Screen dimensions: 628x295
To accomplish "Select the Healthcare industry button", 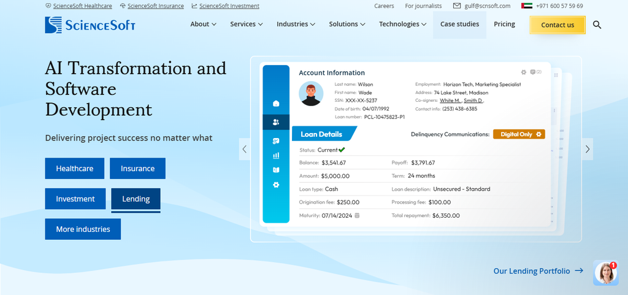I will point(74,169).
